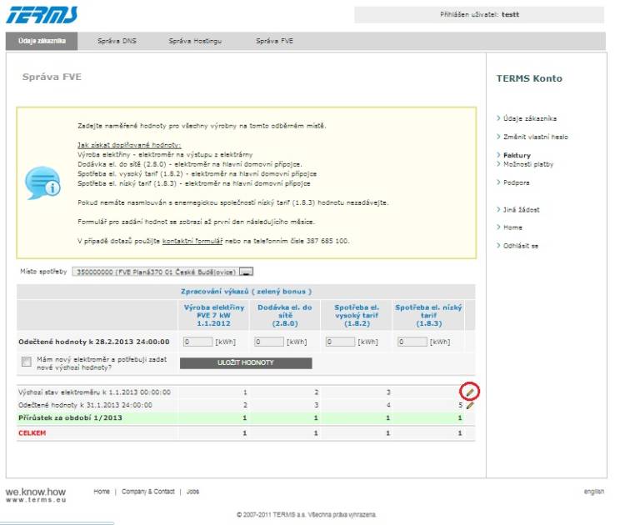Open the Správa Hostingu tab
Screen dimensions: 625x525
point(195,41)
